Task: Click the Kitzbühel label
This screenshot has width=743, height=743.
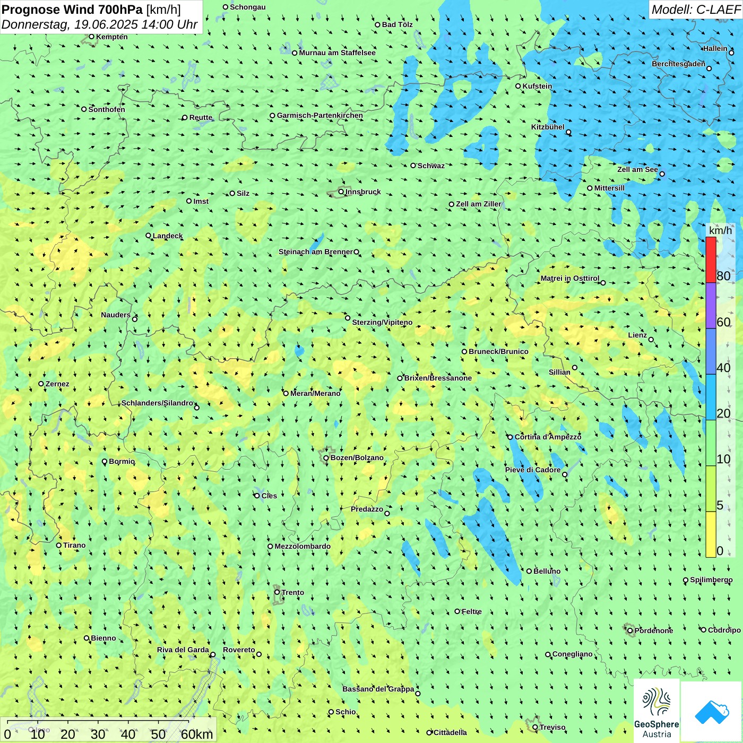Action: point(548,127)
